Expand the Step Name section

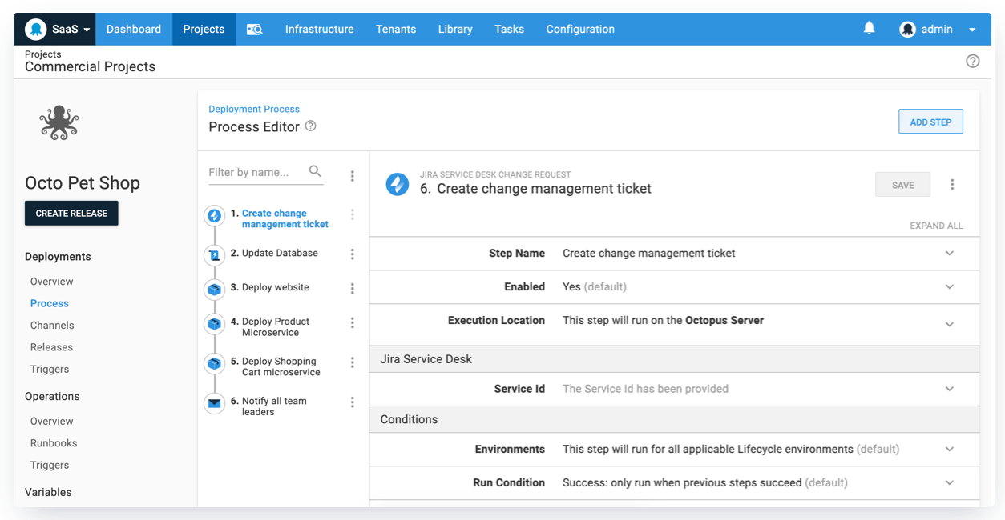point(950,254)
